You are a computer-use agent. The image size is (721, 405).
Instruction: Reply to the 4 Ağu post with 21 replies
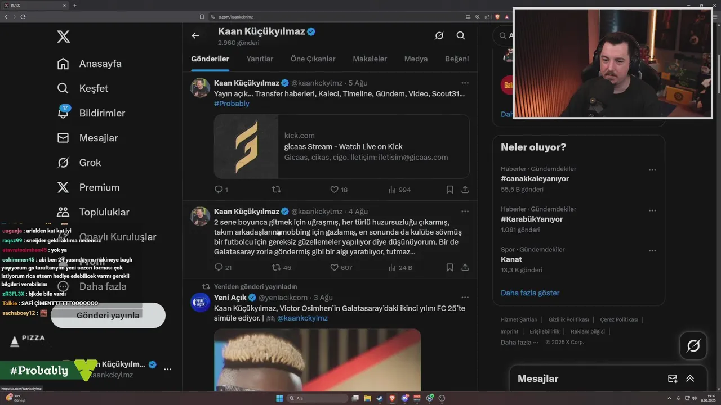[x=223, y=267]
